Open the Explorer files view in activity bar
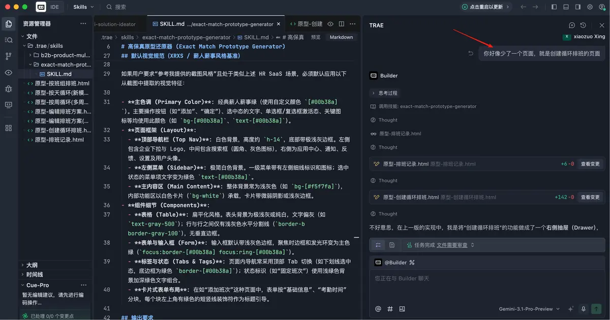Viewport: 610px width, 320px height. click(x=8, y=24)
